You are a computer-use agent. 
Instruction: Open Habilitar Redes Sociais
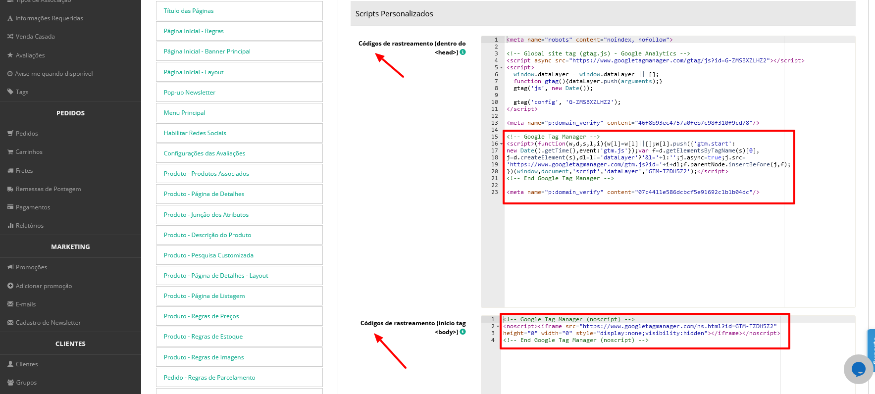pyautogui.click(x=239, y=133)
